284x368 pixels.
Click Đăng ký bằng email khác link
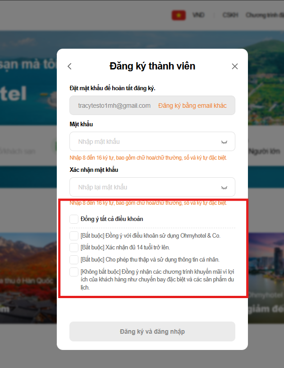tap(192, 106)
